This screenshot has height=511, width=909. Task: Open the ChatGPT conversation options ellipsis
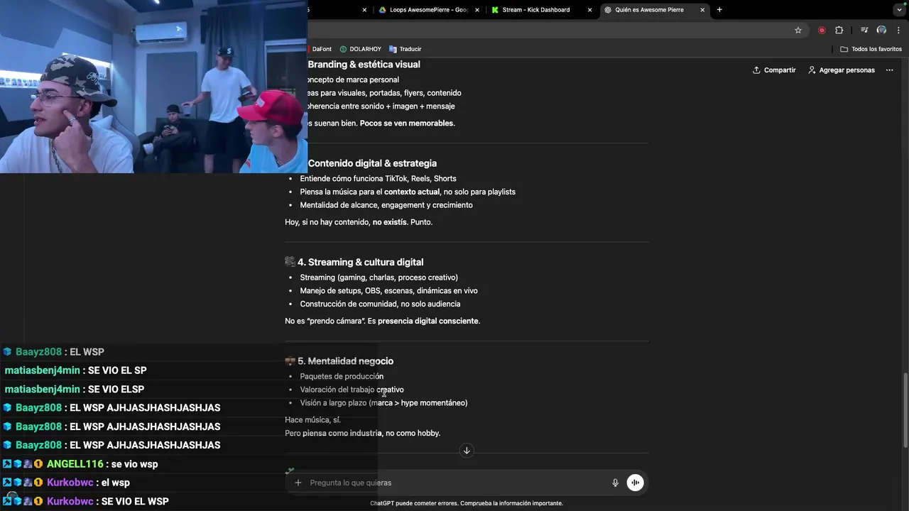pos(890,70)
